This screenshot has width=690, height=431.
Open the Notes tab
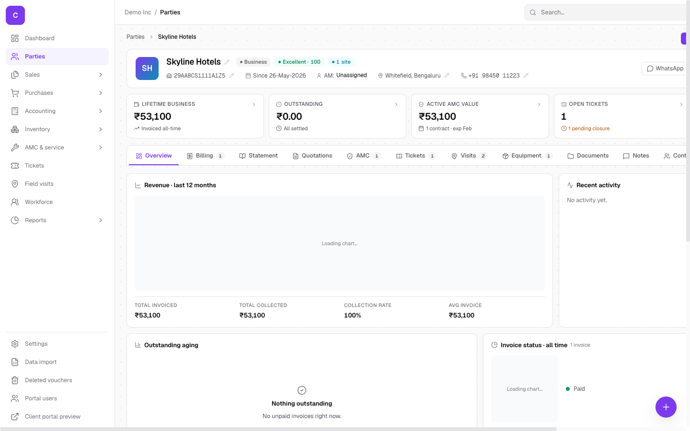click(636, 156)
